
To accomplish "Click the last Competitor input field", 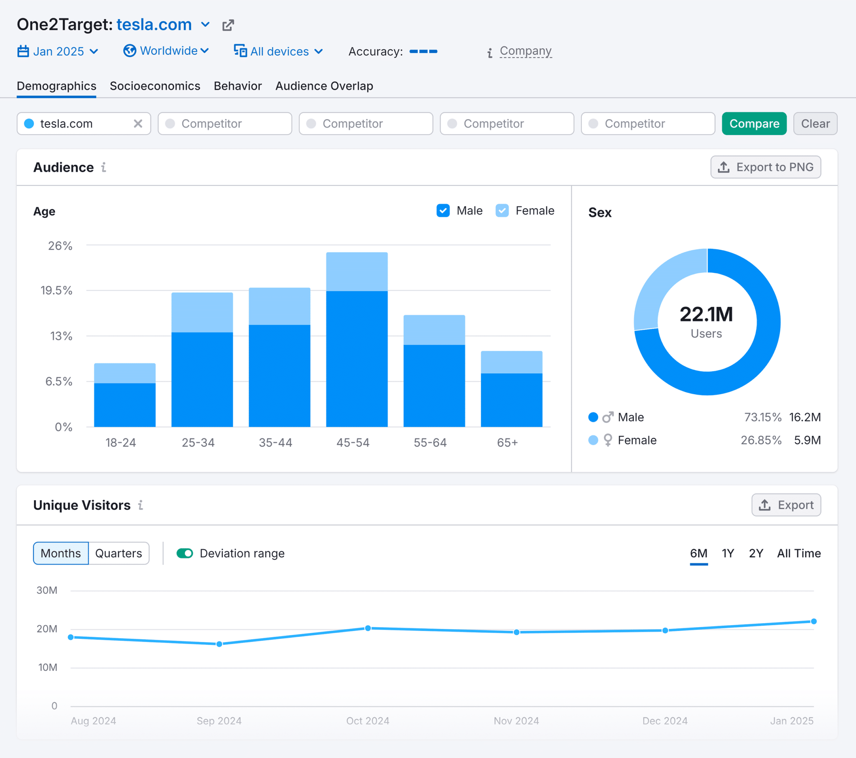I will (648, 124).
